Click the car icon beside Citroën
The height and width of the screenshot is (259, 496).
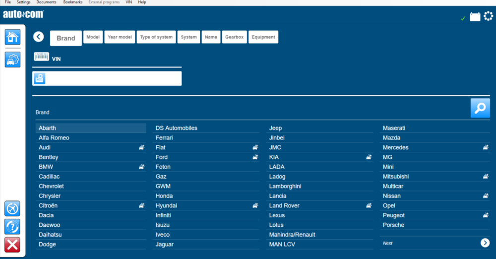(x=142, y=205)
